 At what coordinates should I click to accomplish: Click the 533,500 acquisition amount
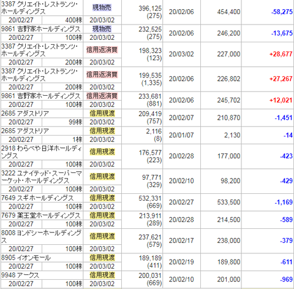[x=228, y=202]
